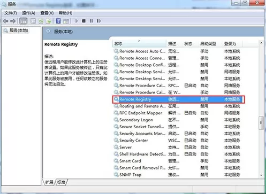Screen dimensions: 266x194
Task: Click the gear icon beside Remote Access Conne...
Action: (116, 58)
